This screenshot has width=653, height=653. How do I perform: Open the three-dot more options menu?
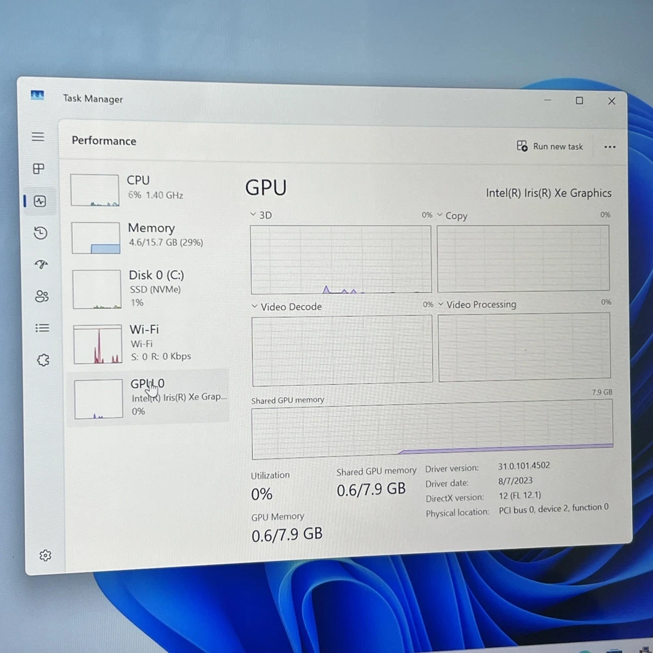(610, 147)
